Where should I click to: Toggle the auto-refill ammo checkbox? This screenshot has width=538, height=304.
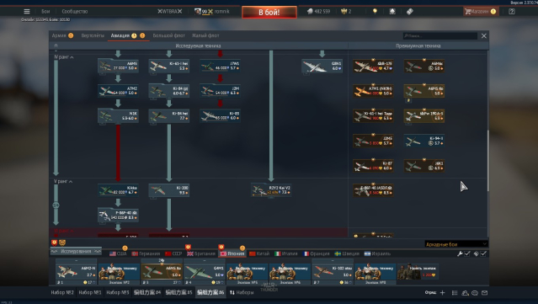click(x=483, y=253)
